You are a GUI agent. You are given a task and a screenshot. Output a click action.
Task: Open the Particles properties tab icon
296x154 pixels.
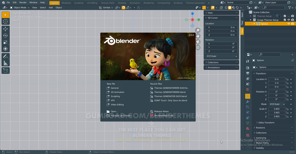248,107
